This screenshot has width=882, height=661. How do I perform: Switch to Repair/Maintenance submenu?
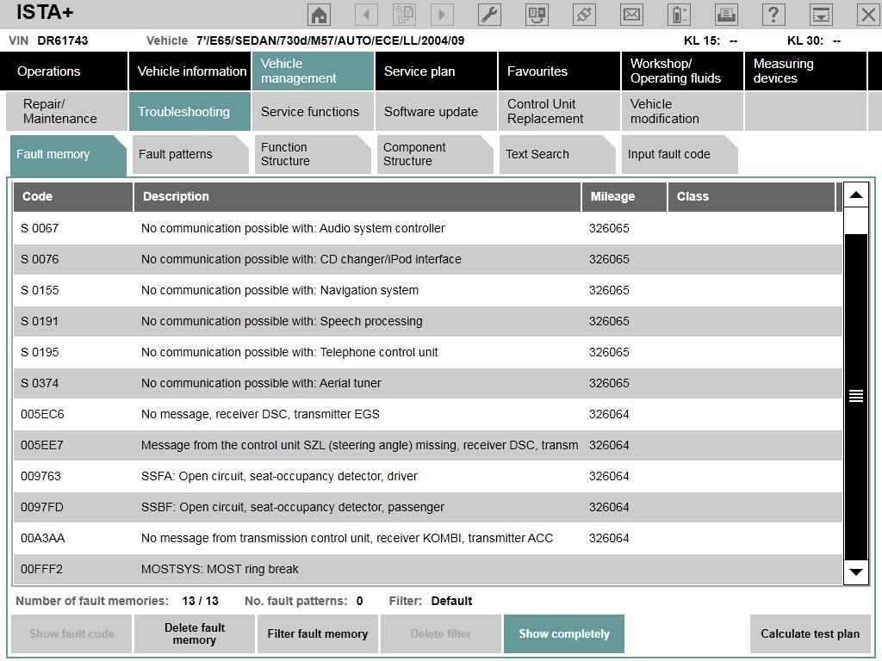point(66,111)
